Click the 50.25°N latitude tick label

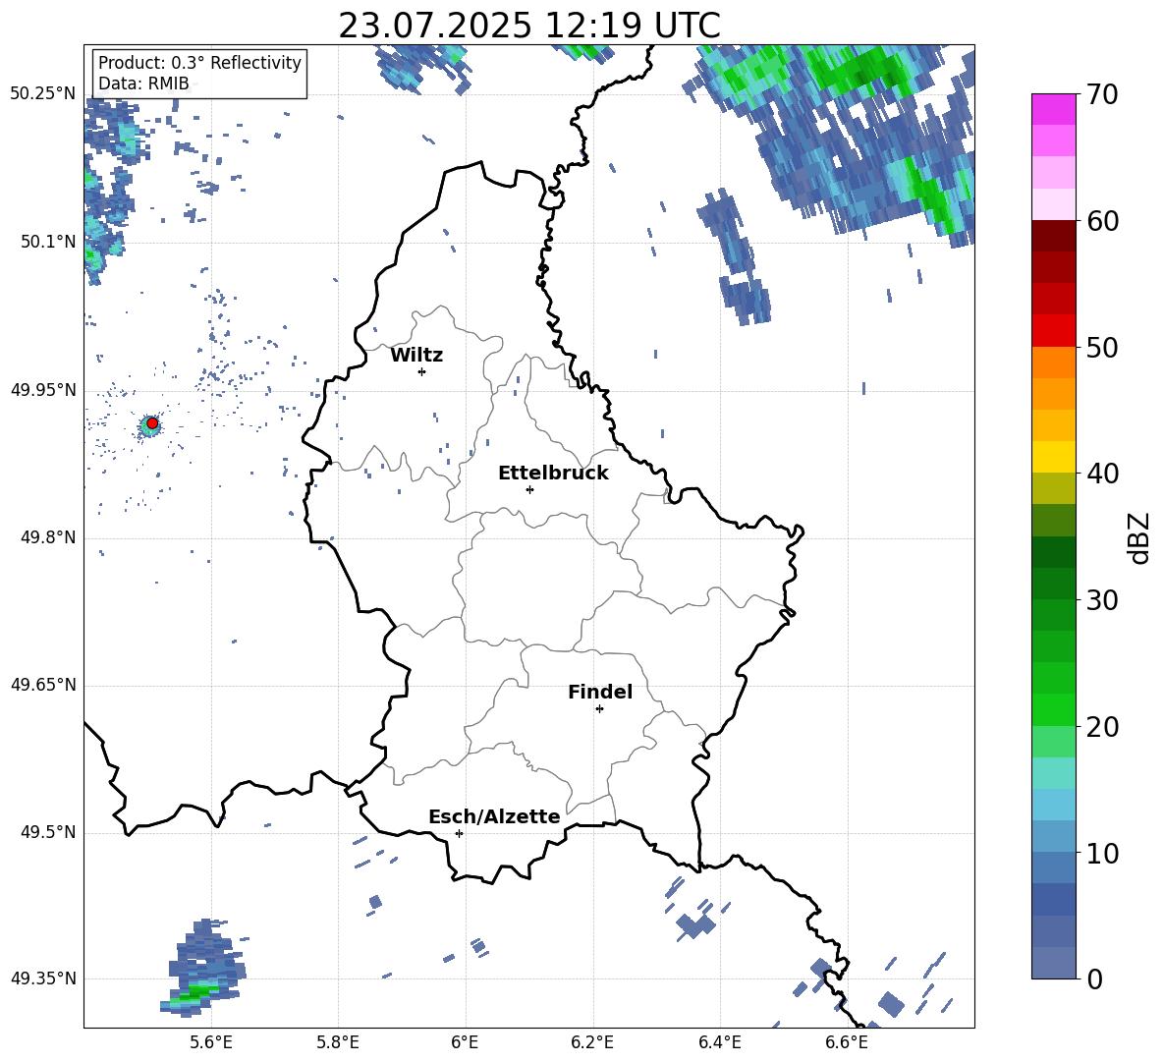pos(43,94)
